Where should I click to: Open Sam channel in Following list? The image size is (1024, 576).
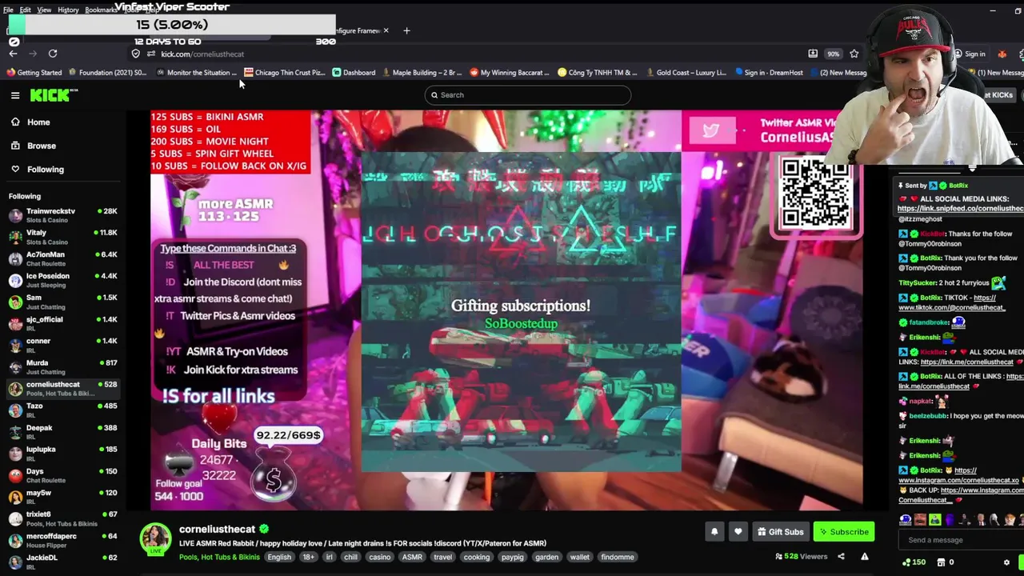[62, 302]
